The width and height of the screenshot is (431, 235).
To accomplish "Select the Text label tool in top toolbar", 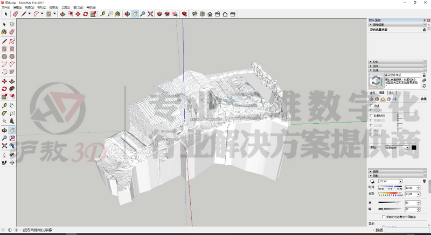I will pos(110,14).
